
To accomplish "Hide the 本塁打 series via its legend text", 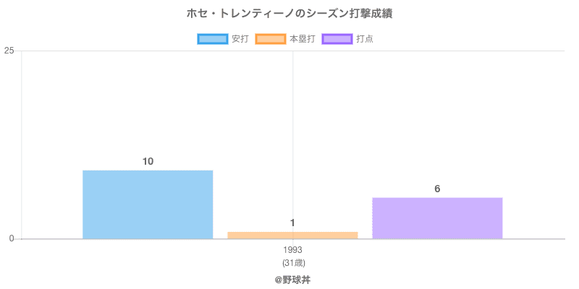I will pyautogui.click(x=302, y=39).
